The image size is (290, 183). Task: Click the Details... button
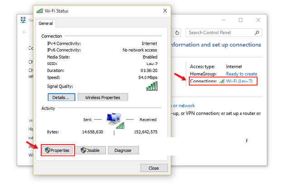tap(62, 97)
